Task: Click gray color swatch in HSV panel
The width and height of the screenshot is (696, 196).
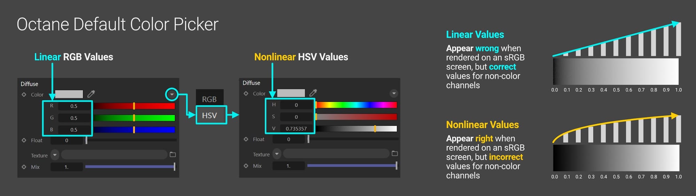Action: click(291, 93)
